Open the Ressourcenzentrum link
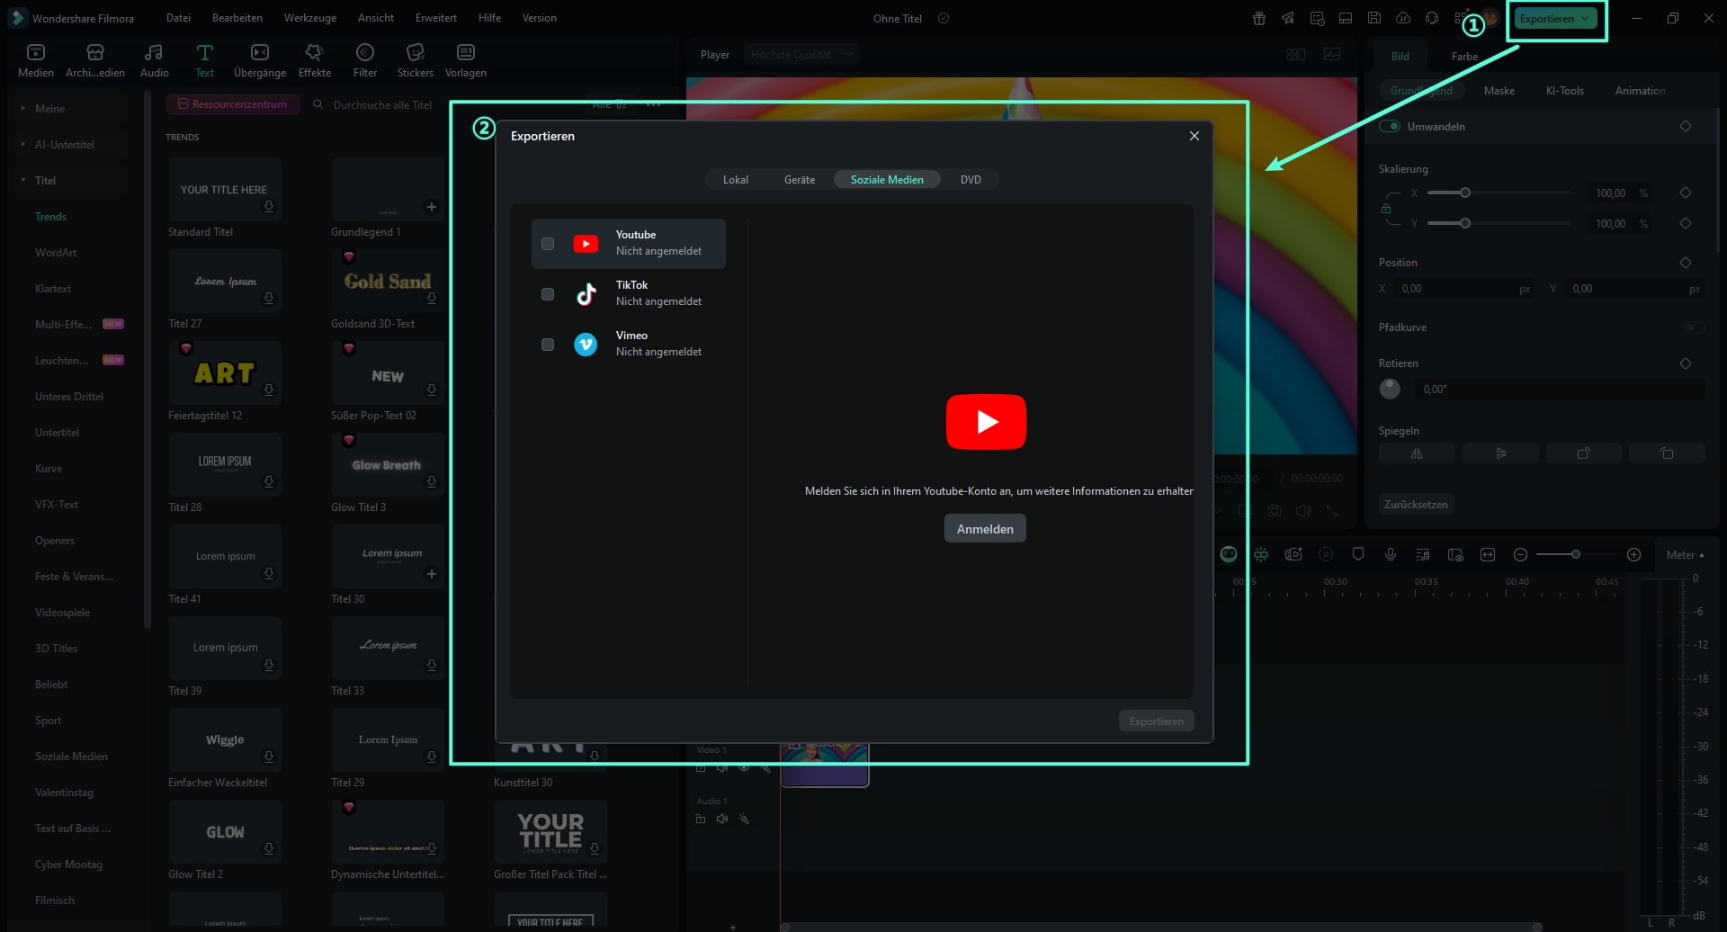 (233, 104)
